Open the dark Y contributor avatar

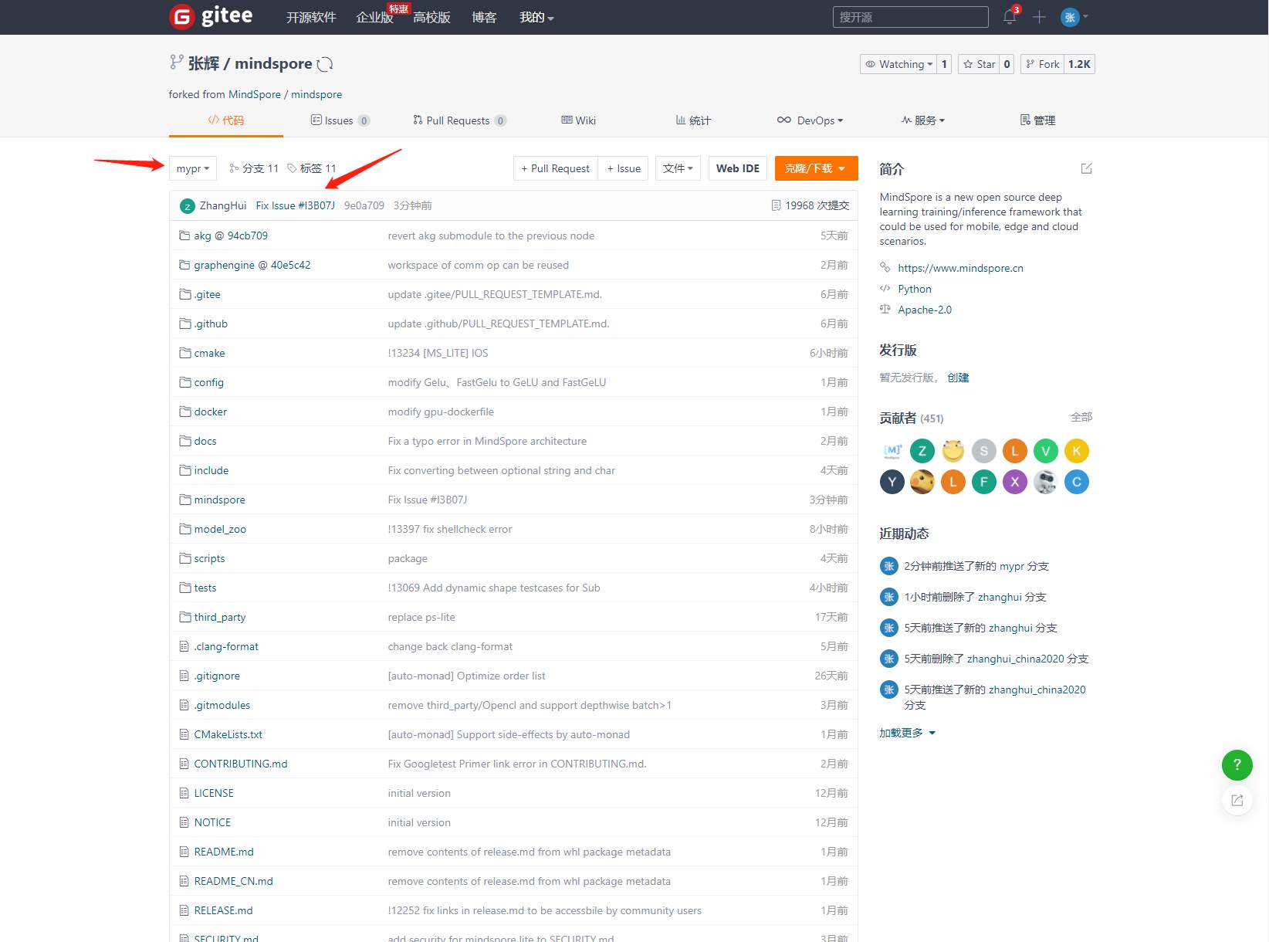click(892, 482)
